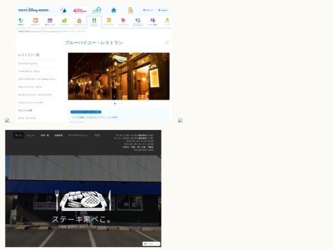Open the orange shopping bag icon
Screen dimensions: 333x250
pyautogui.click(x=79, y=22)
